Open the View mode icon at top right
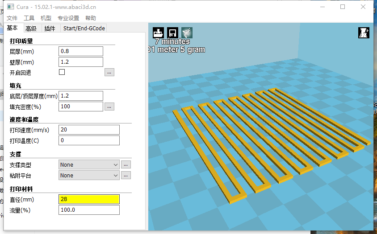Screen dimensions: 377x234 coord(364,33)
